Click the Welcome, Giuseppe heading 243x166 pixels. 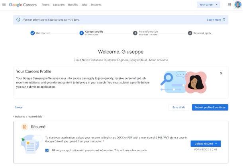coord(121,52)
